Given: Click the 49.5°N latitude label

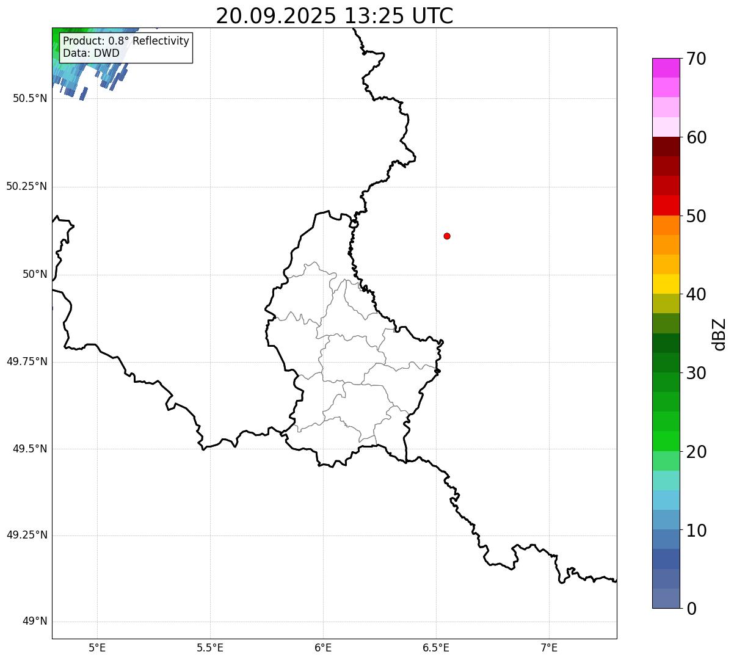Looking at the screenshot, I should coord(30,449).
